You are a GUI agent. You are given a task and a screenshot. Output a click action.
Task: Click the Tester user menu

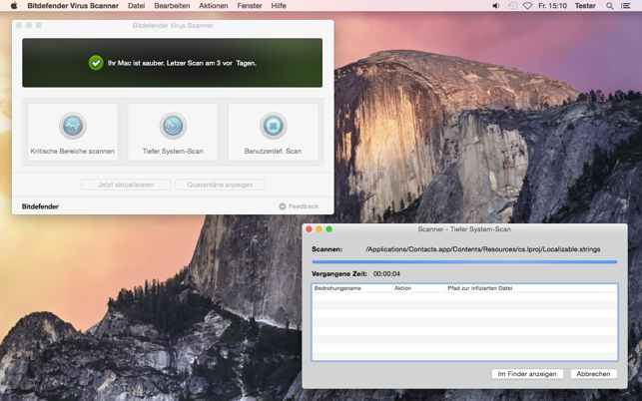585,6
